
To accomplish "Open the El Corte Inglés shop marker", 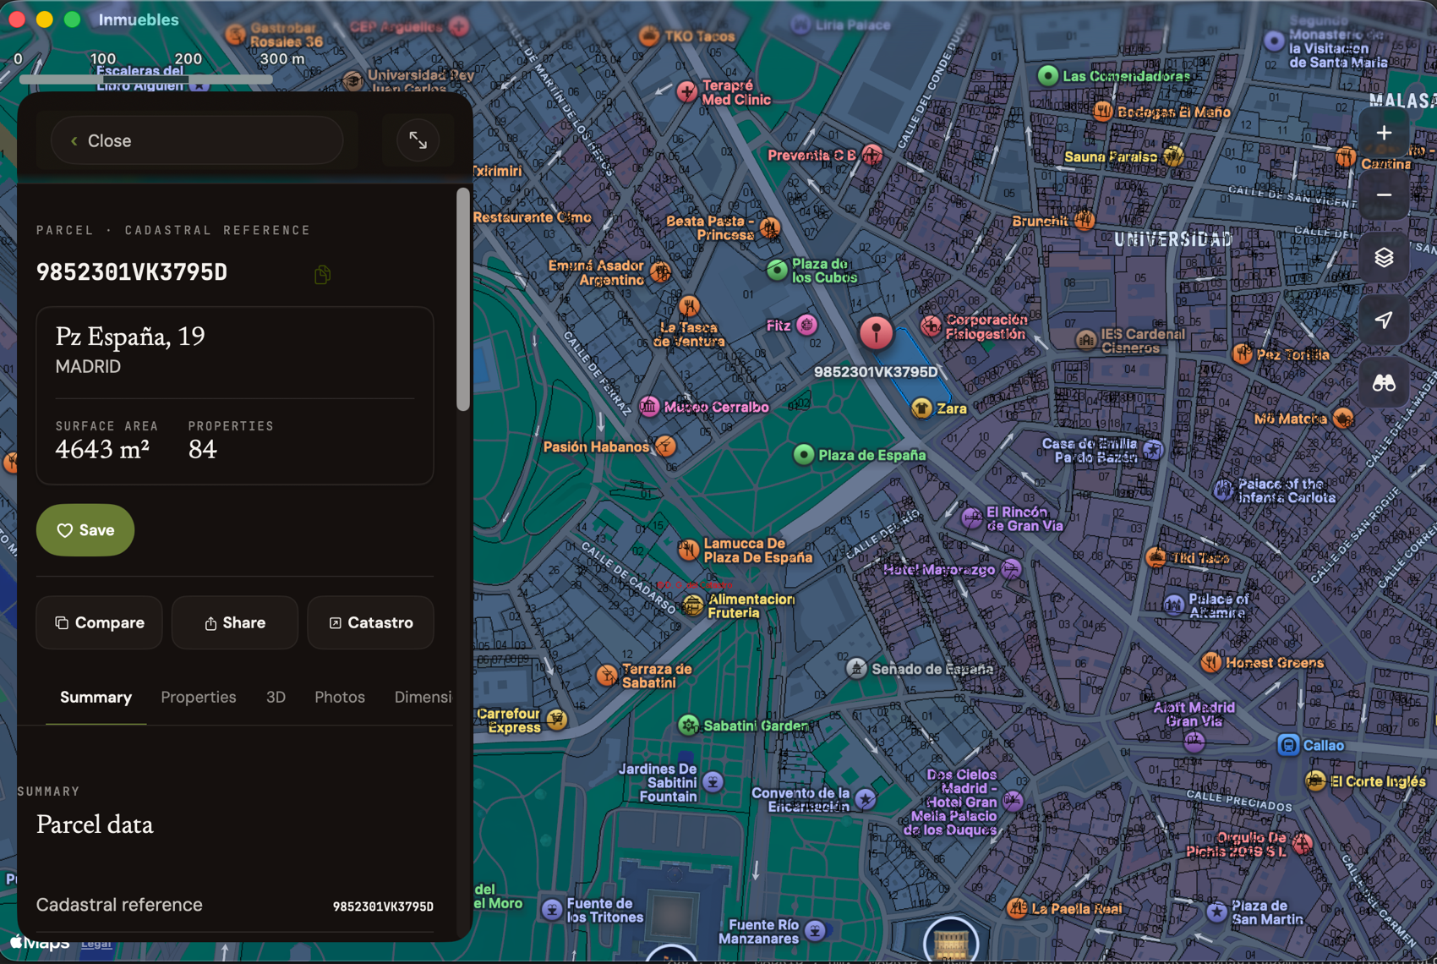I will pos(1315,781).
